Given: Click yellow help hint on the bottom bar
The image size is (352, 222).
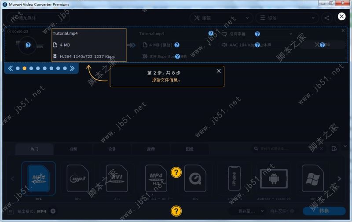Looking at the screenshot, I should click(176, 211).
